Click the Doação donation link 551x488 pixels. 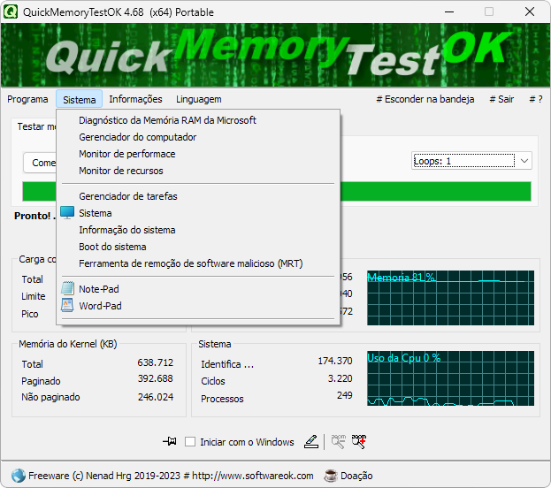[356, 476]
